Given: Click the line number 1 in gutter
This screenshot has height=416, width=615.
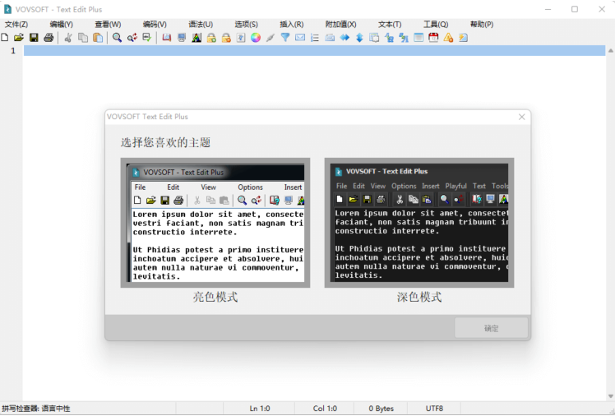Looking at the screenshot, I should [13, 51].
